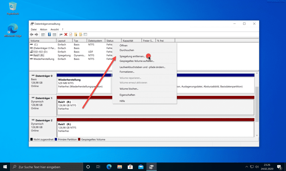Click the volume speaker tray icon
The image size is (286, 171).
(x=257, y=167)
